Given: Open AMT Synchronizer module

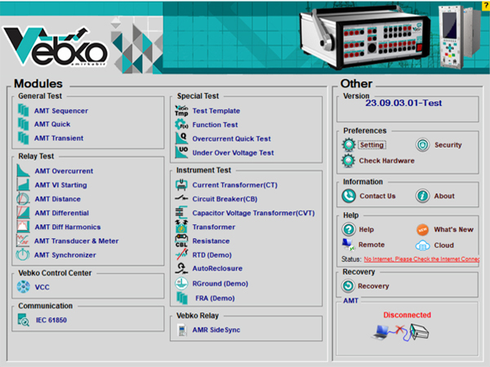Looking at the screenshot, I should tap(65, 255).
